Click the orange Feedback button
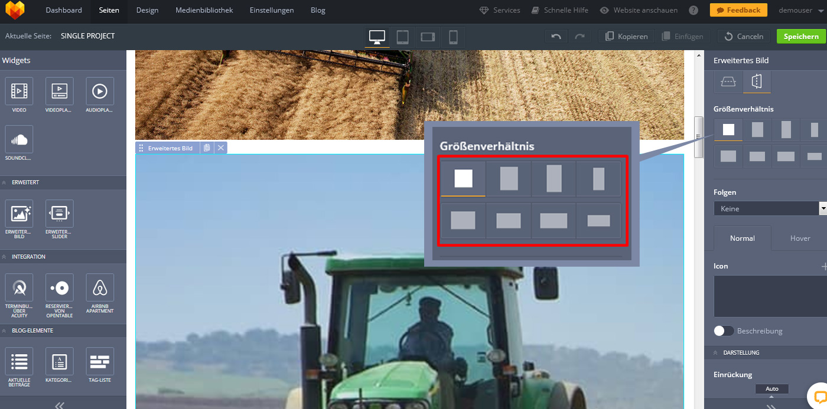 [x=738, y=10]
